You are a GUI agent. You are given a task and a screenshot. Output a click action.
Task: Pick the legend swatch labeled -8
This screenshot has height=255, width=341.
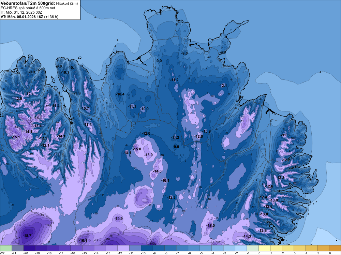point(170,248)
